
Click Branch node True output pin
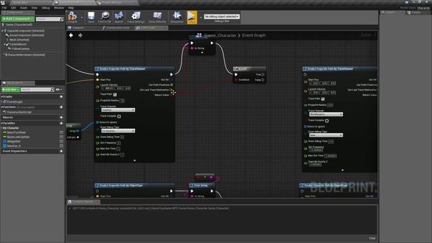pos(263,74)
